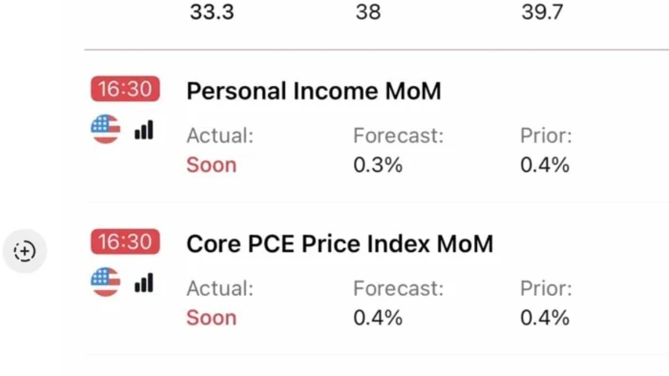Click the 38 forecast value at top
Viewport: 669px width, 376px height.
pyautogui.click(x=368, y=12)
